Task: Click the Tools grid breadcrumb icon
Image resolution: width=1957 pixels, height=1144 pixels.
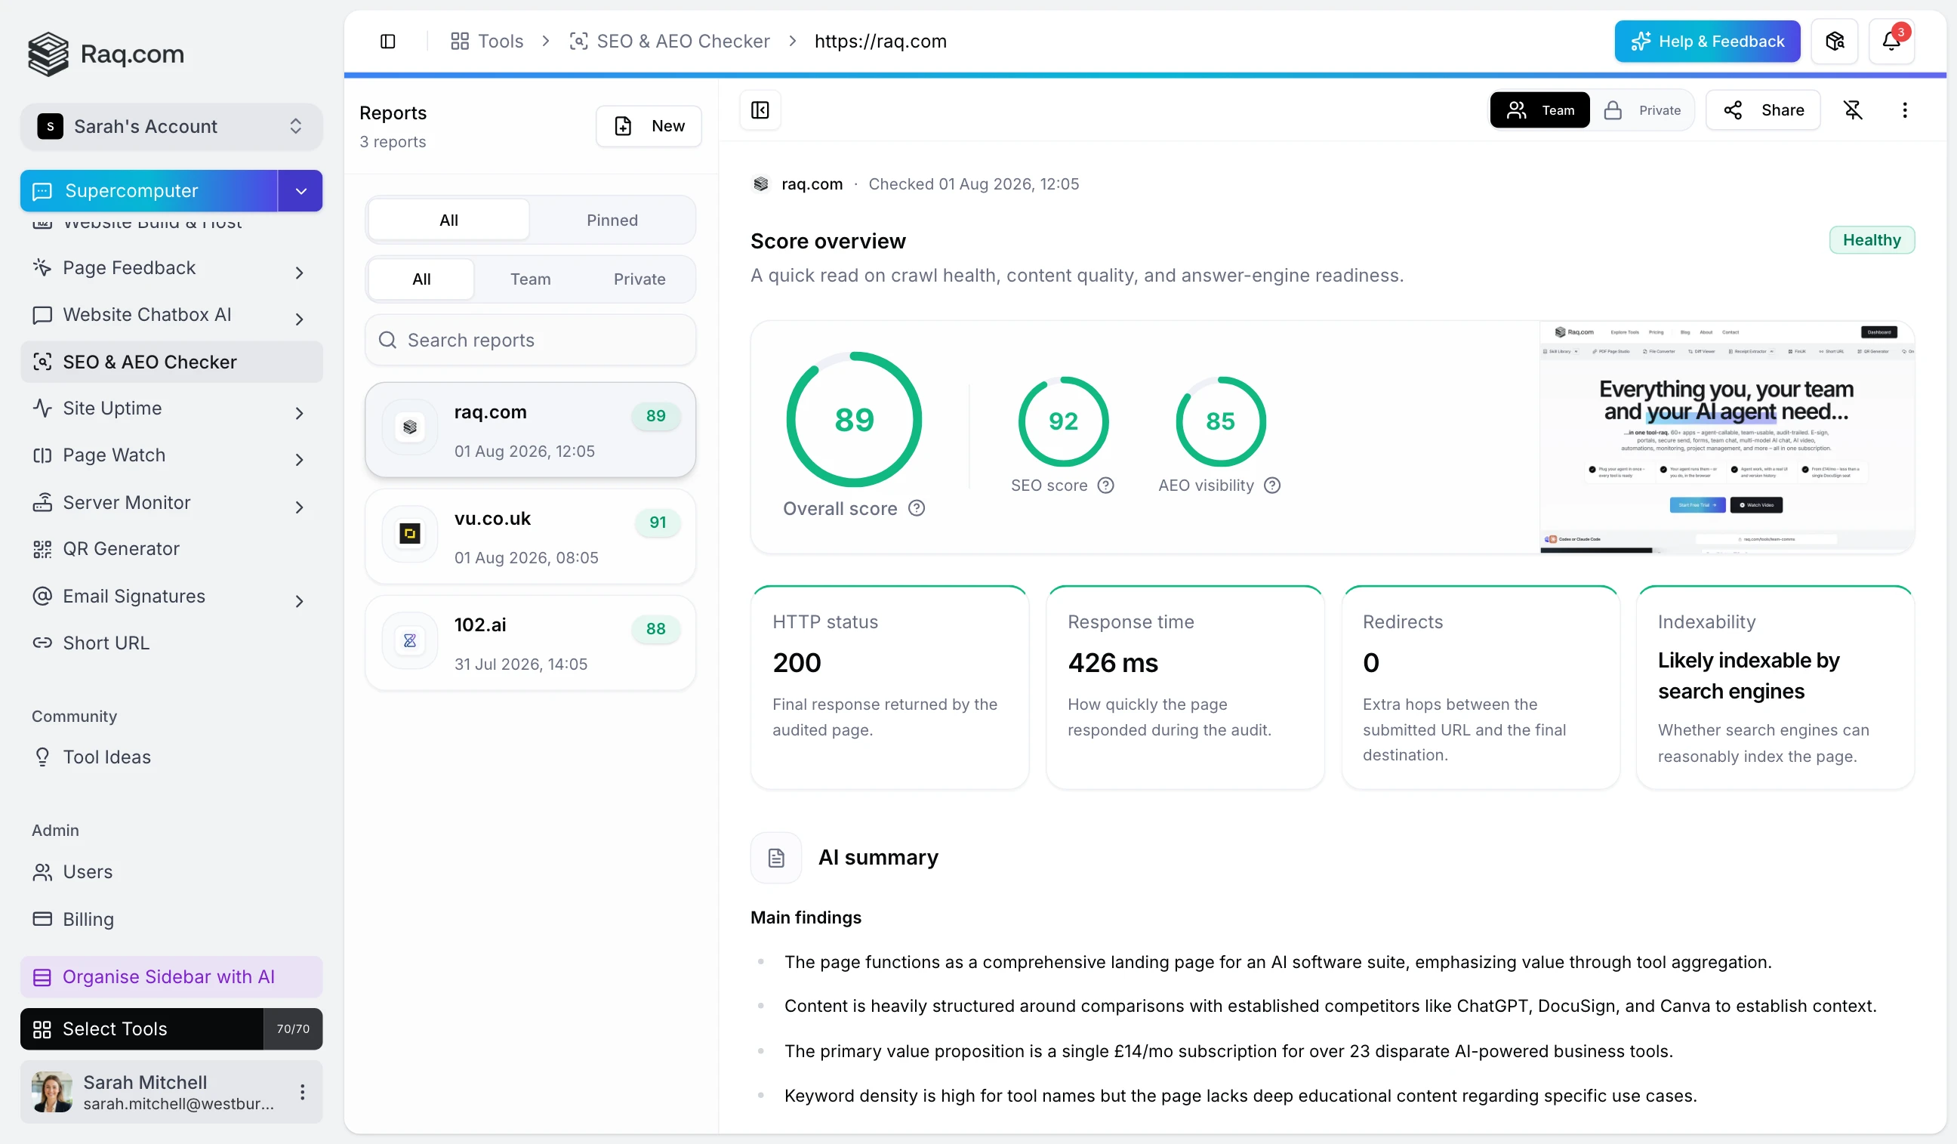Action: 460,42
